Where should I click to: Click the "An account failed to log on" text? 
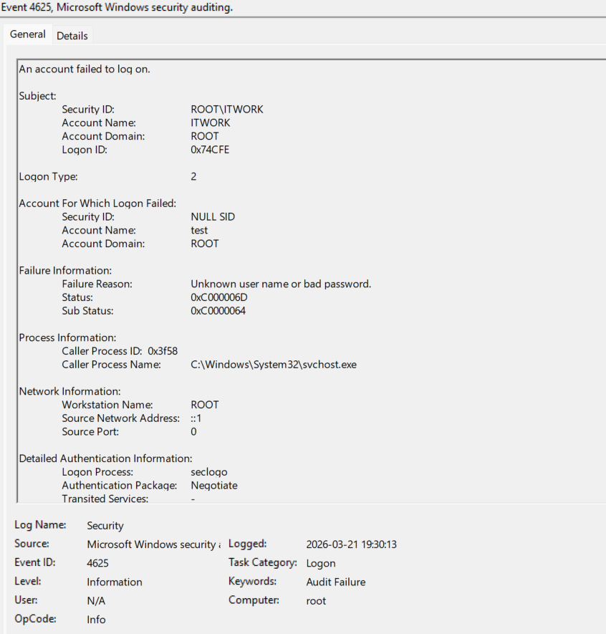tap(84, 69)
